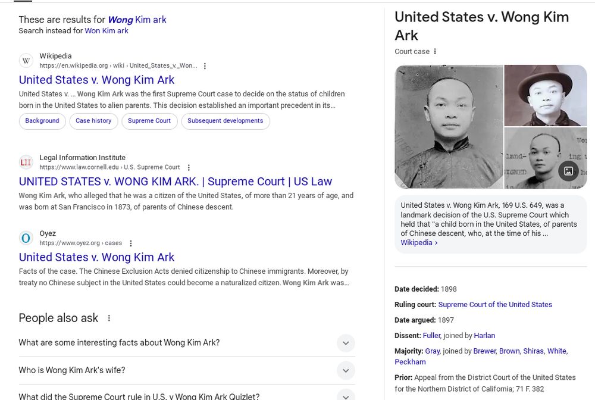Image resolution: width=595 pixels, height=400 pixels.
Task: Click the more images icon on photo
Action: [568, 171]
